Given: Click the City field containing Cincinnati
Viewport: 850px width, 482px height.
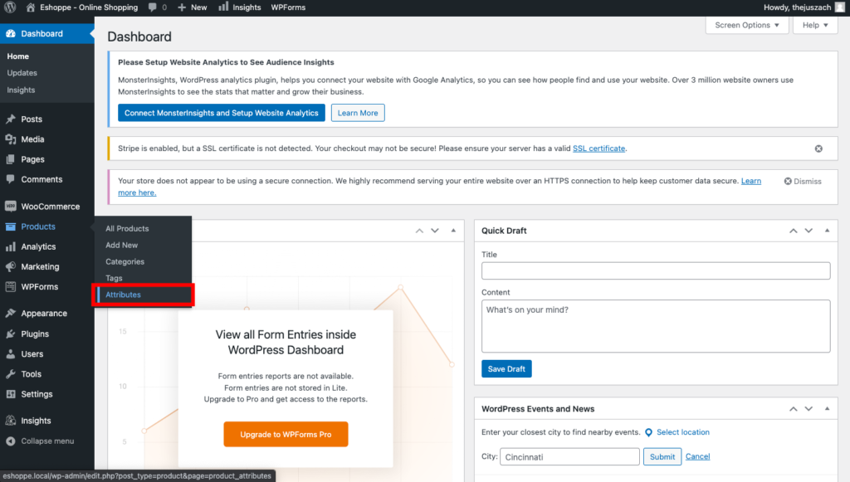Looking at the screenshot, I should [569, 456].
